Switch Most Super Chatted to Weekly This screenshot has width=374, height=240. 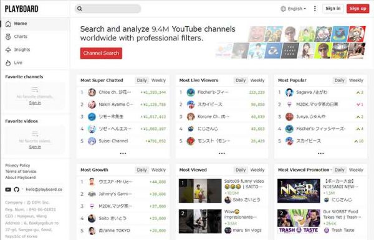[158, 80]
